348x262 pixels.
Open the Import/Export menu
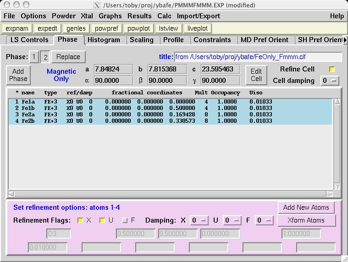199,16
